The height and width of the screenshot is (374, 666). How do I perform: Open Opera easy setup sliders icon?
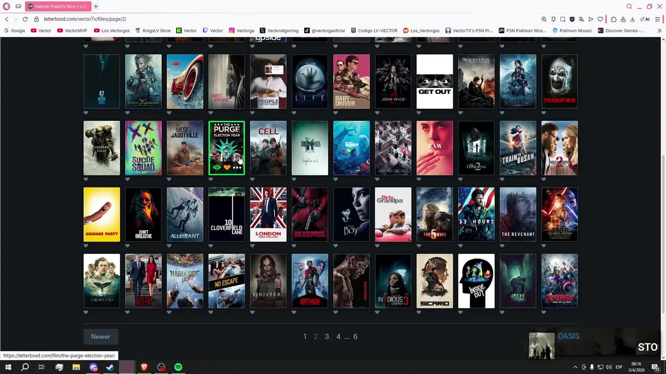(658, 19)
